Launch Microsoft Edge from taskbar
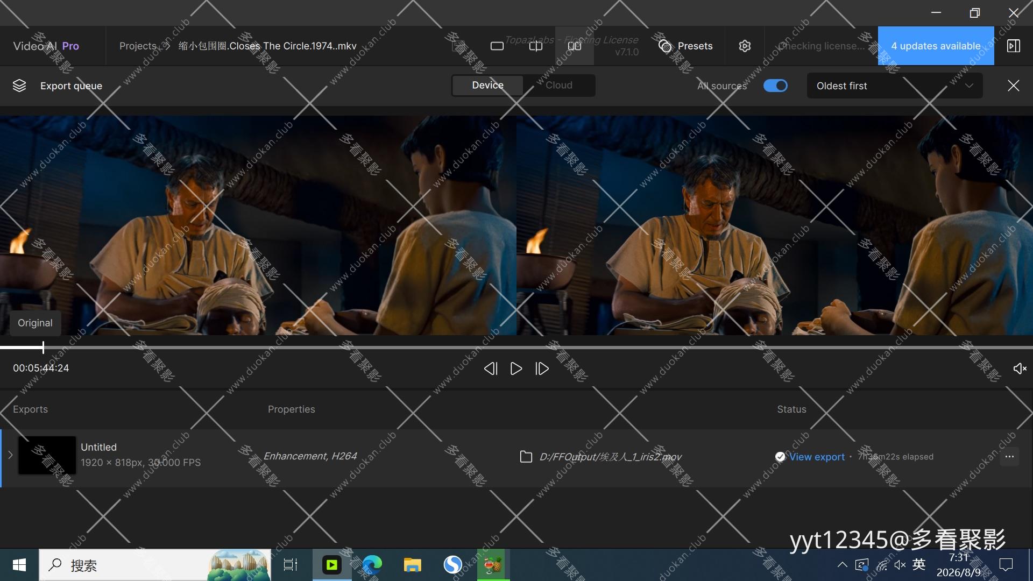Image resolution: width=1033 pixels, height=581 pixels. [x=372, y=565]
